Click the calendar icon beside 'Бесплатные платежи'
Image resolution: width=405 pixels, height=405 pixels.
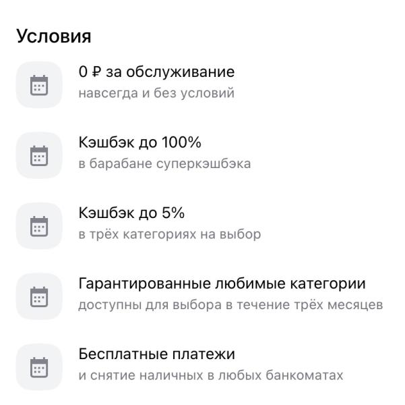(40, 367)
